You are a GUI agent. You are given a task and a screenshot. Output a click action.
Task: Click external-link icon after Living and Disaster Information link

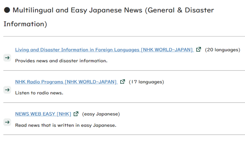pos(198,50)
